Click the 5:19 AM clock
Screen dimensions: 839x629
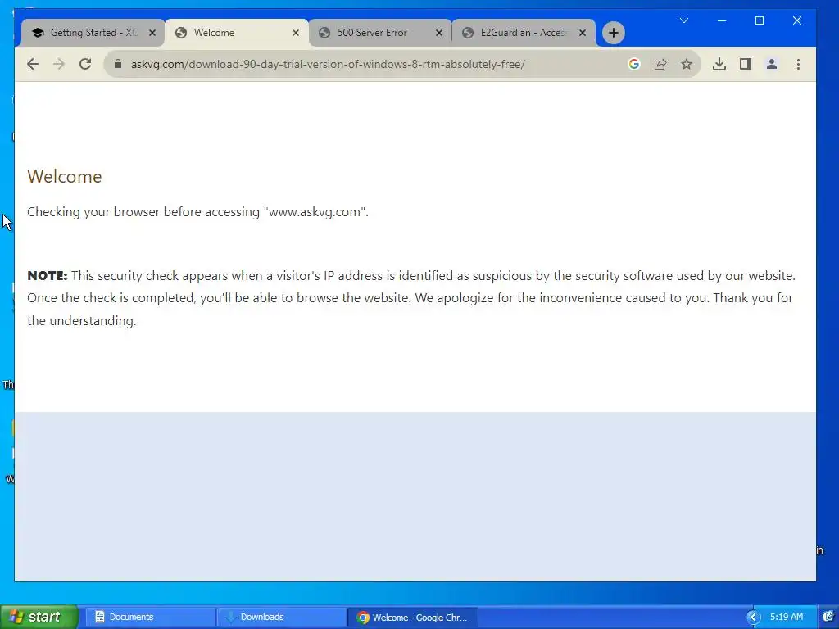786,617
